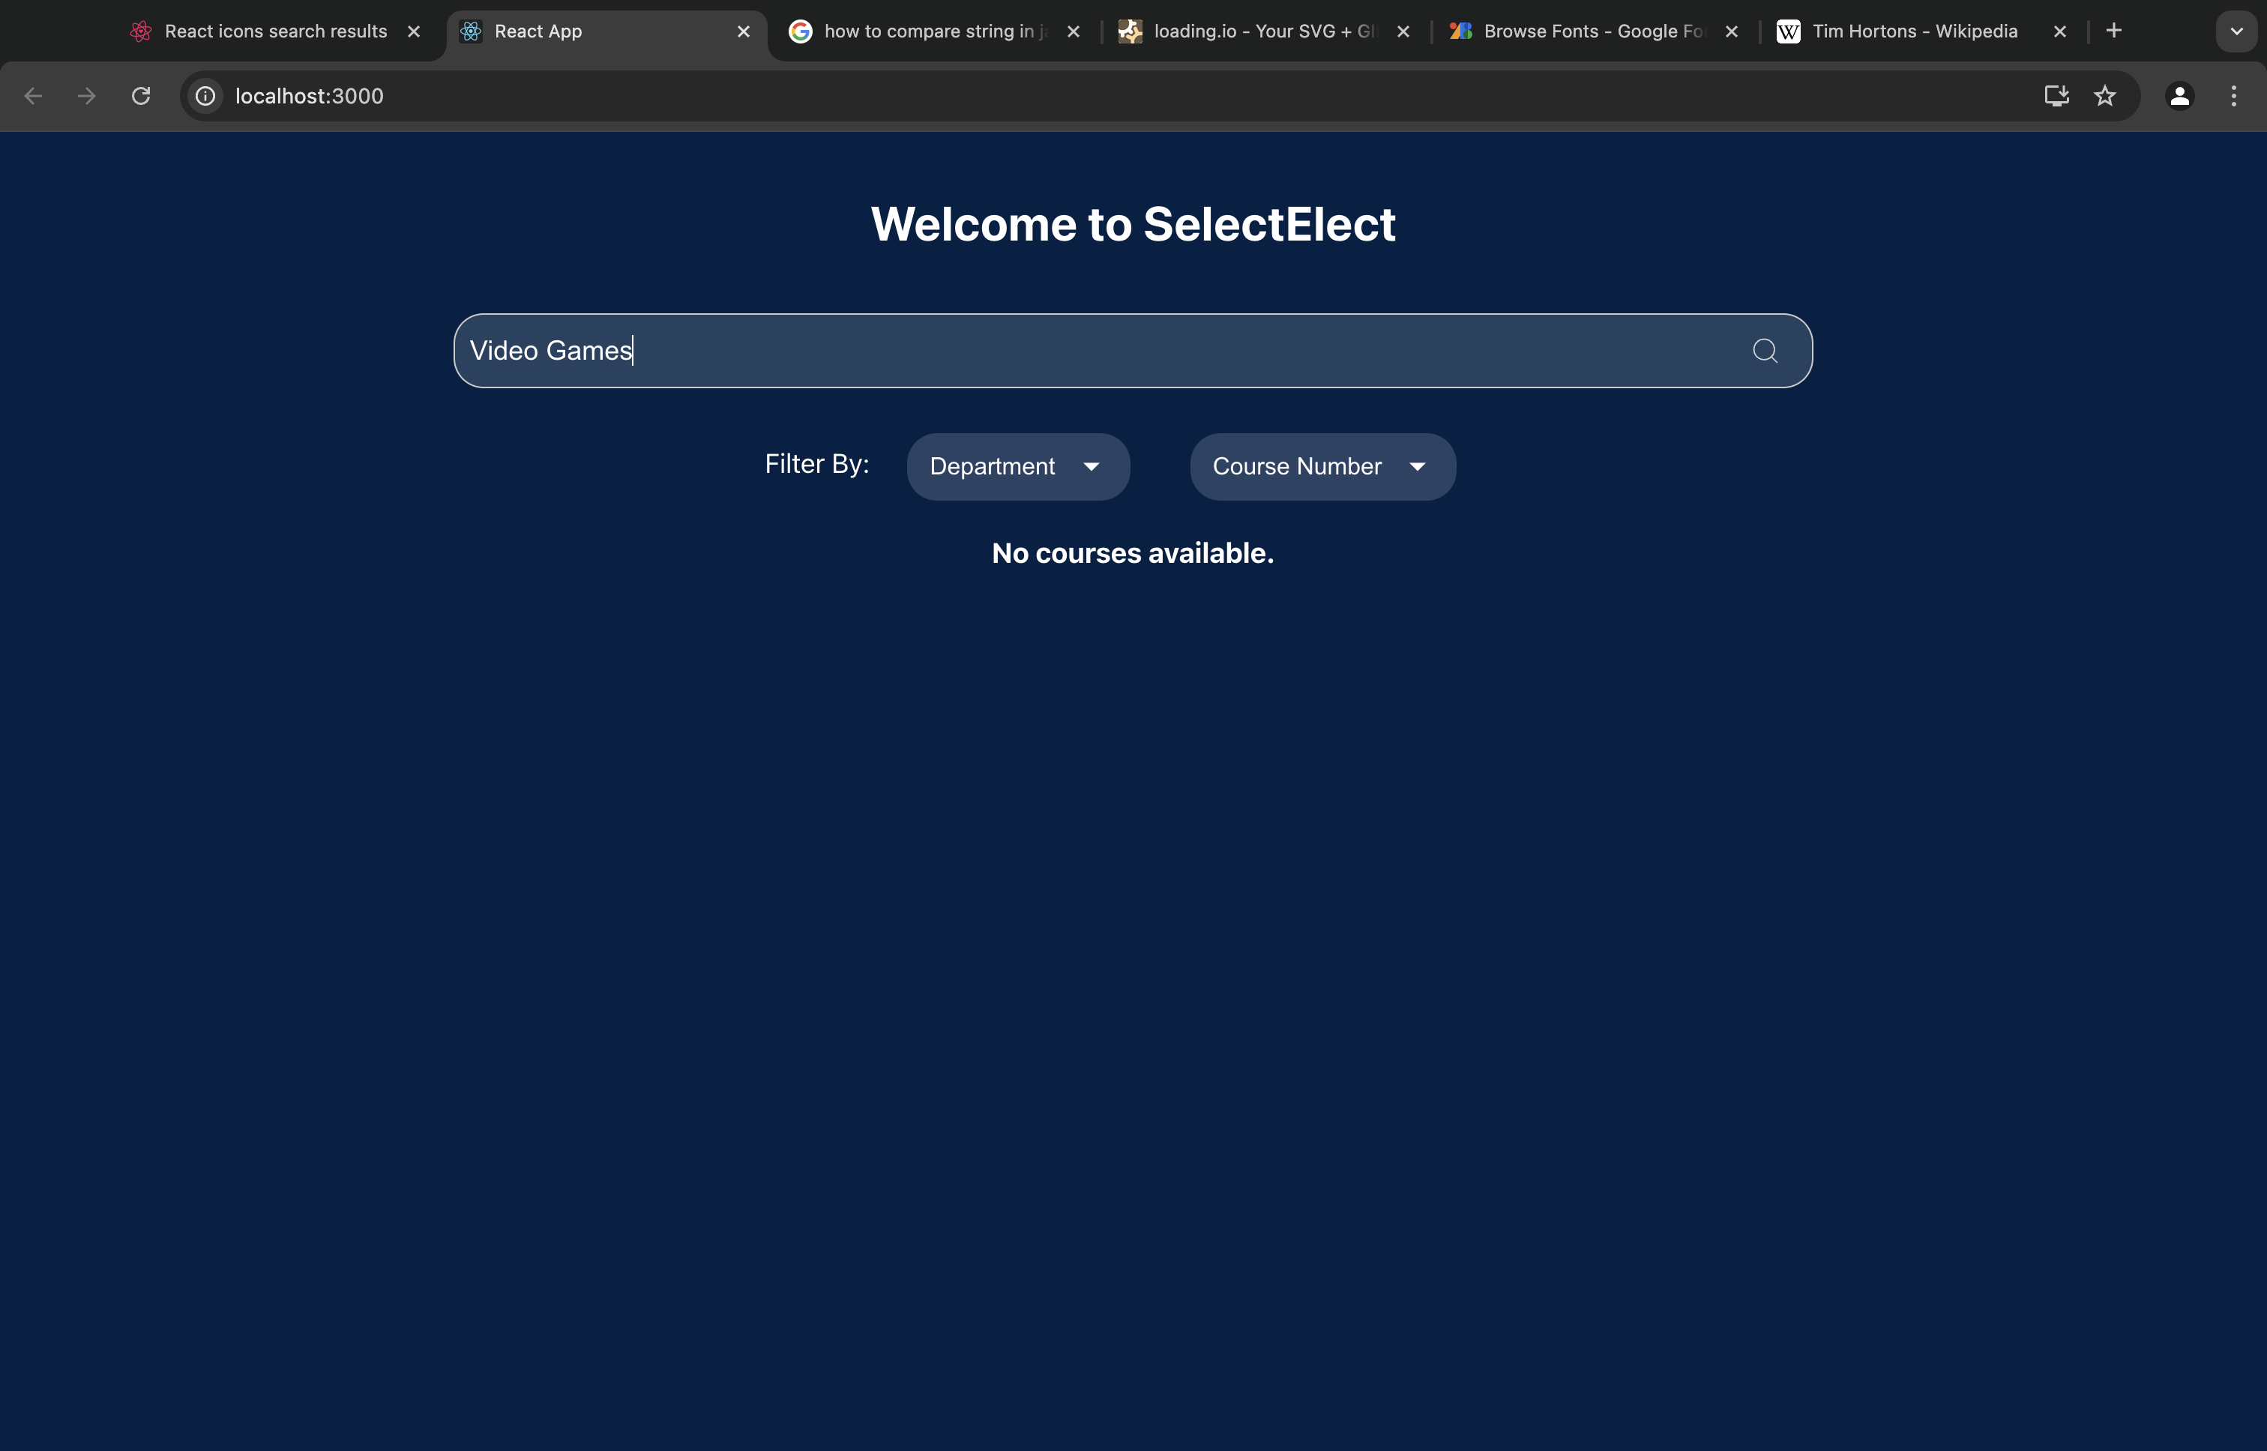This screenshot has width=2267, height=1451.
Task: Click the install app icon
Action: [x=2056, y=96]
